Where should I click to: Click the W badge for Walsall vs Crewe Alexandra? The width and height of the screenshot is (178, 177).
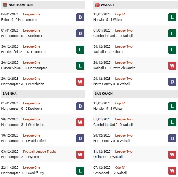click(x=172, y=65)
